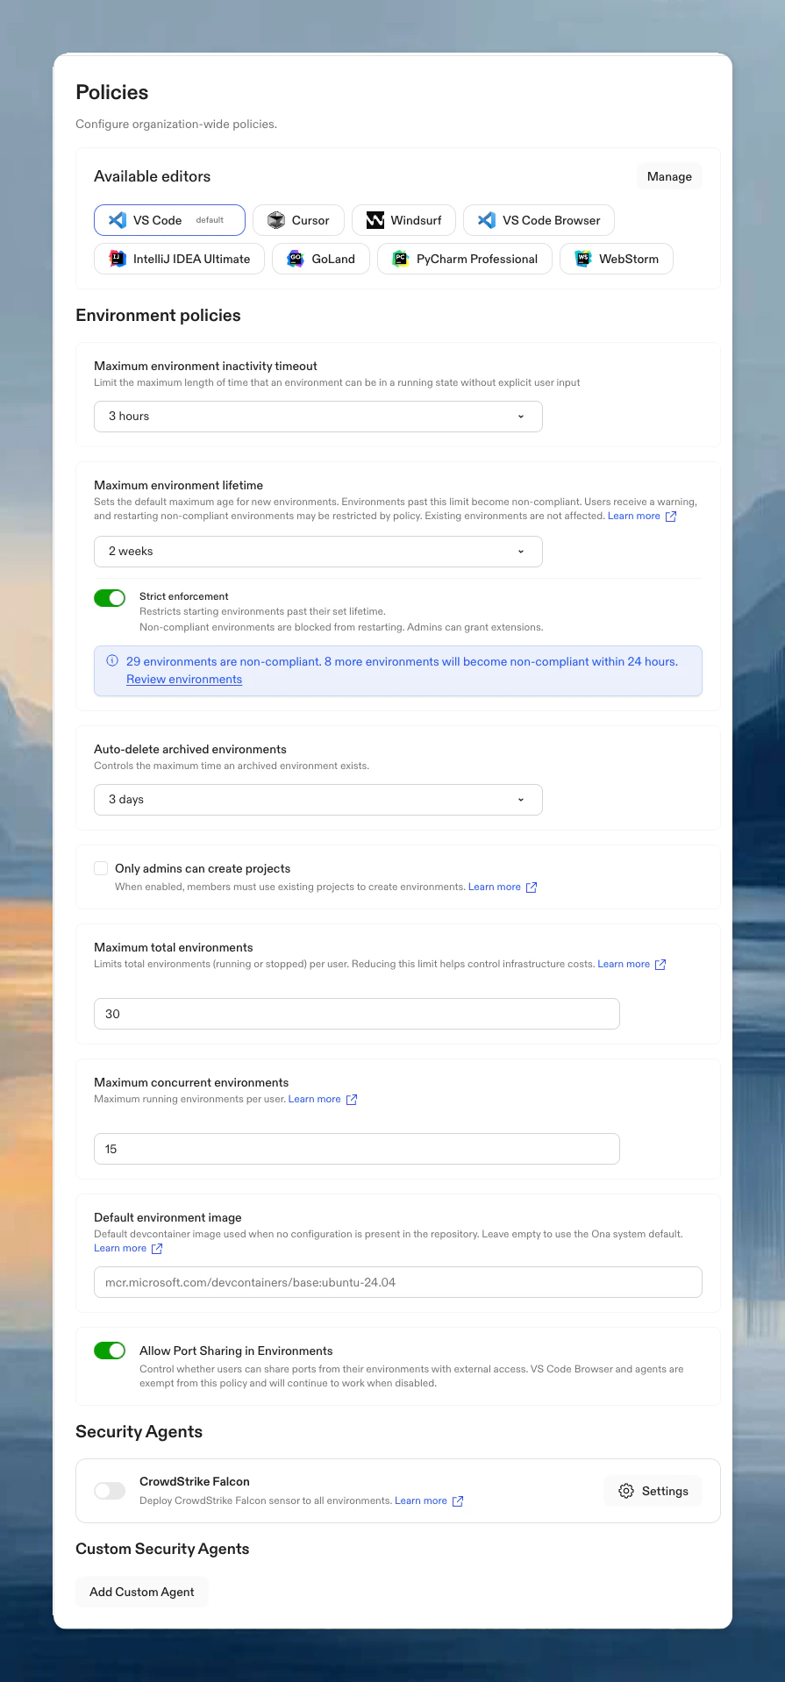Open the inactivity timeout dropdown showing 3 hours
Viewport: 785px width, 1682px height.
tap(318, 417)
